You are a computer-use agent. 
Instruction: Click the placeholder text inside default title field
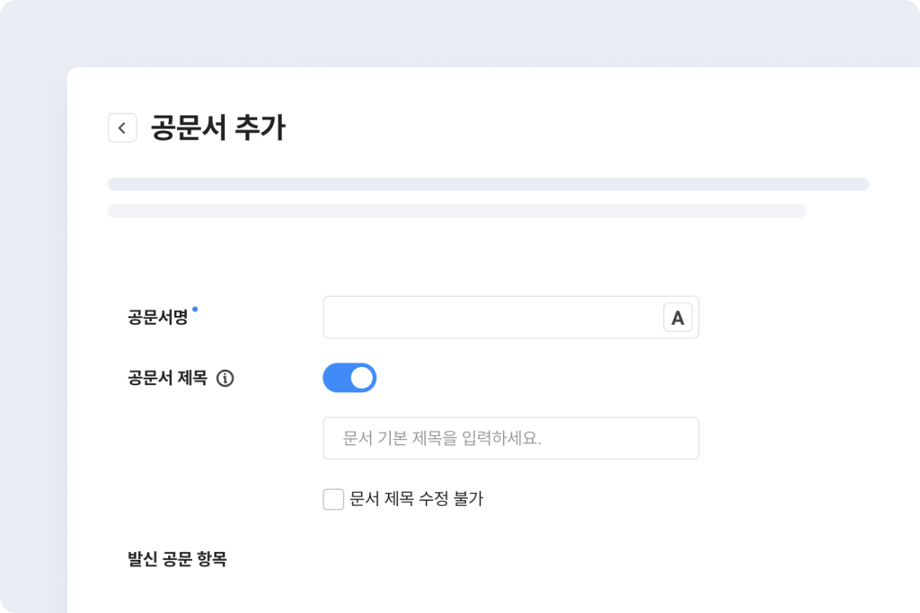coord(443,439)
